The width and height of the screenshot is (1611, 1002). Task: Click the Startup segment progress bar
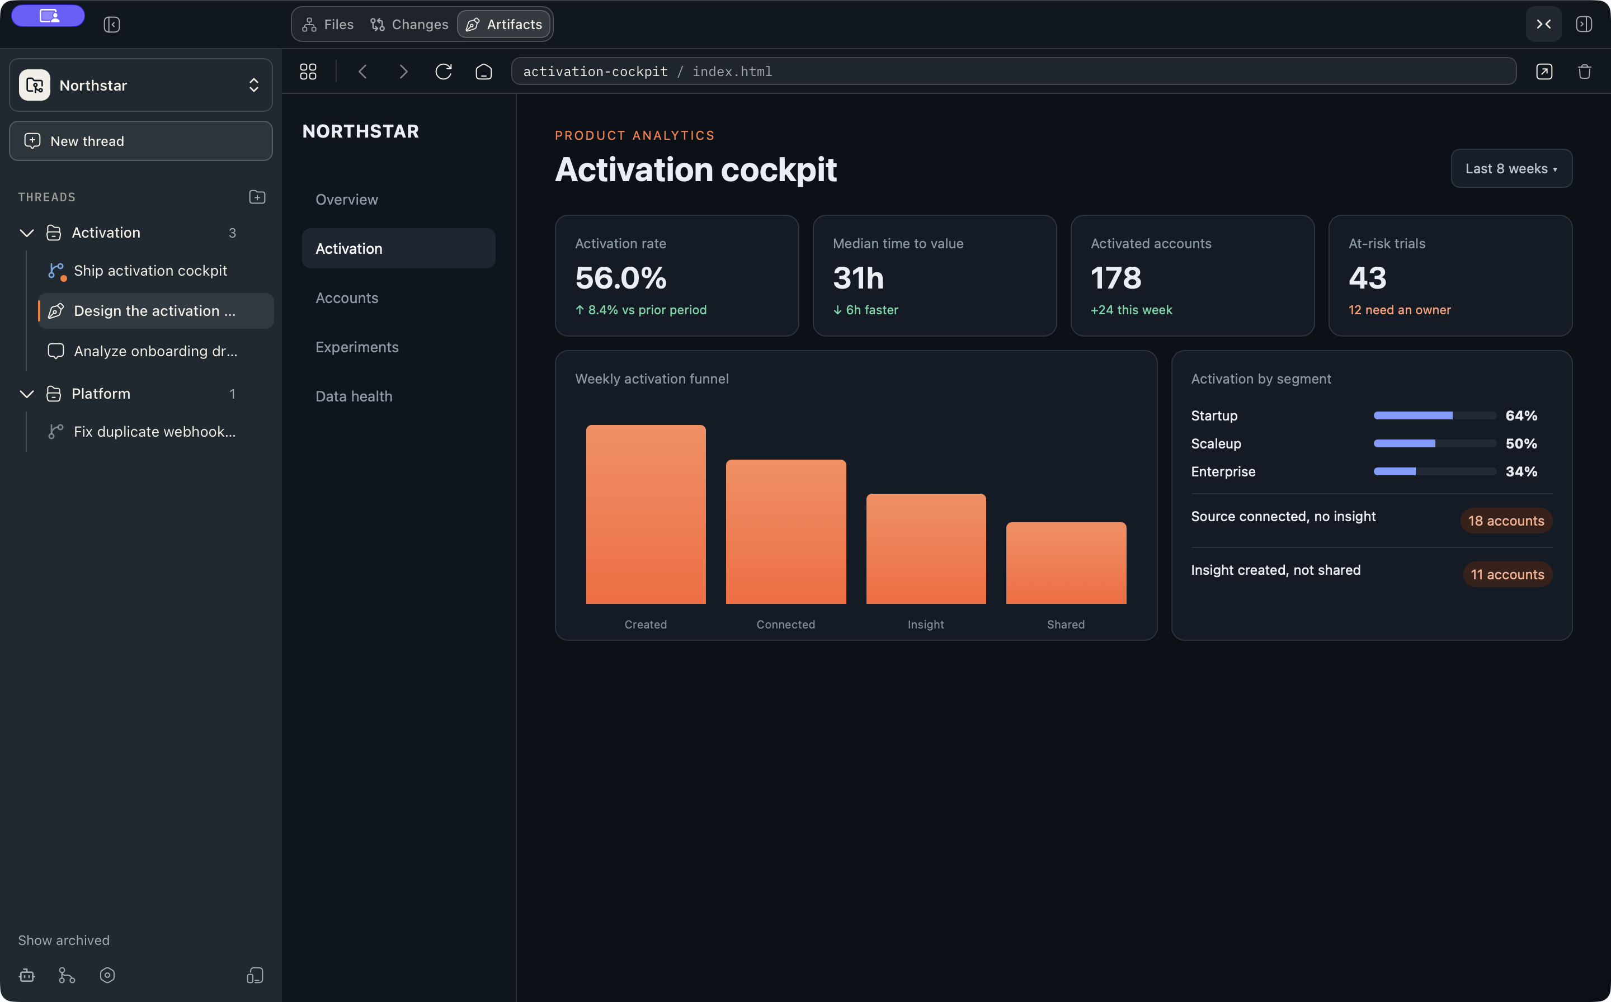1435,415
